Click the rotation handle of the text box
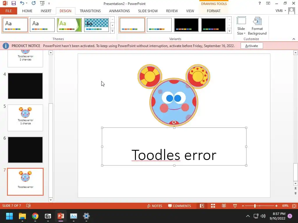 174,122
